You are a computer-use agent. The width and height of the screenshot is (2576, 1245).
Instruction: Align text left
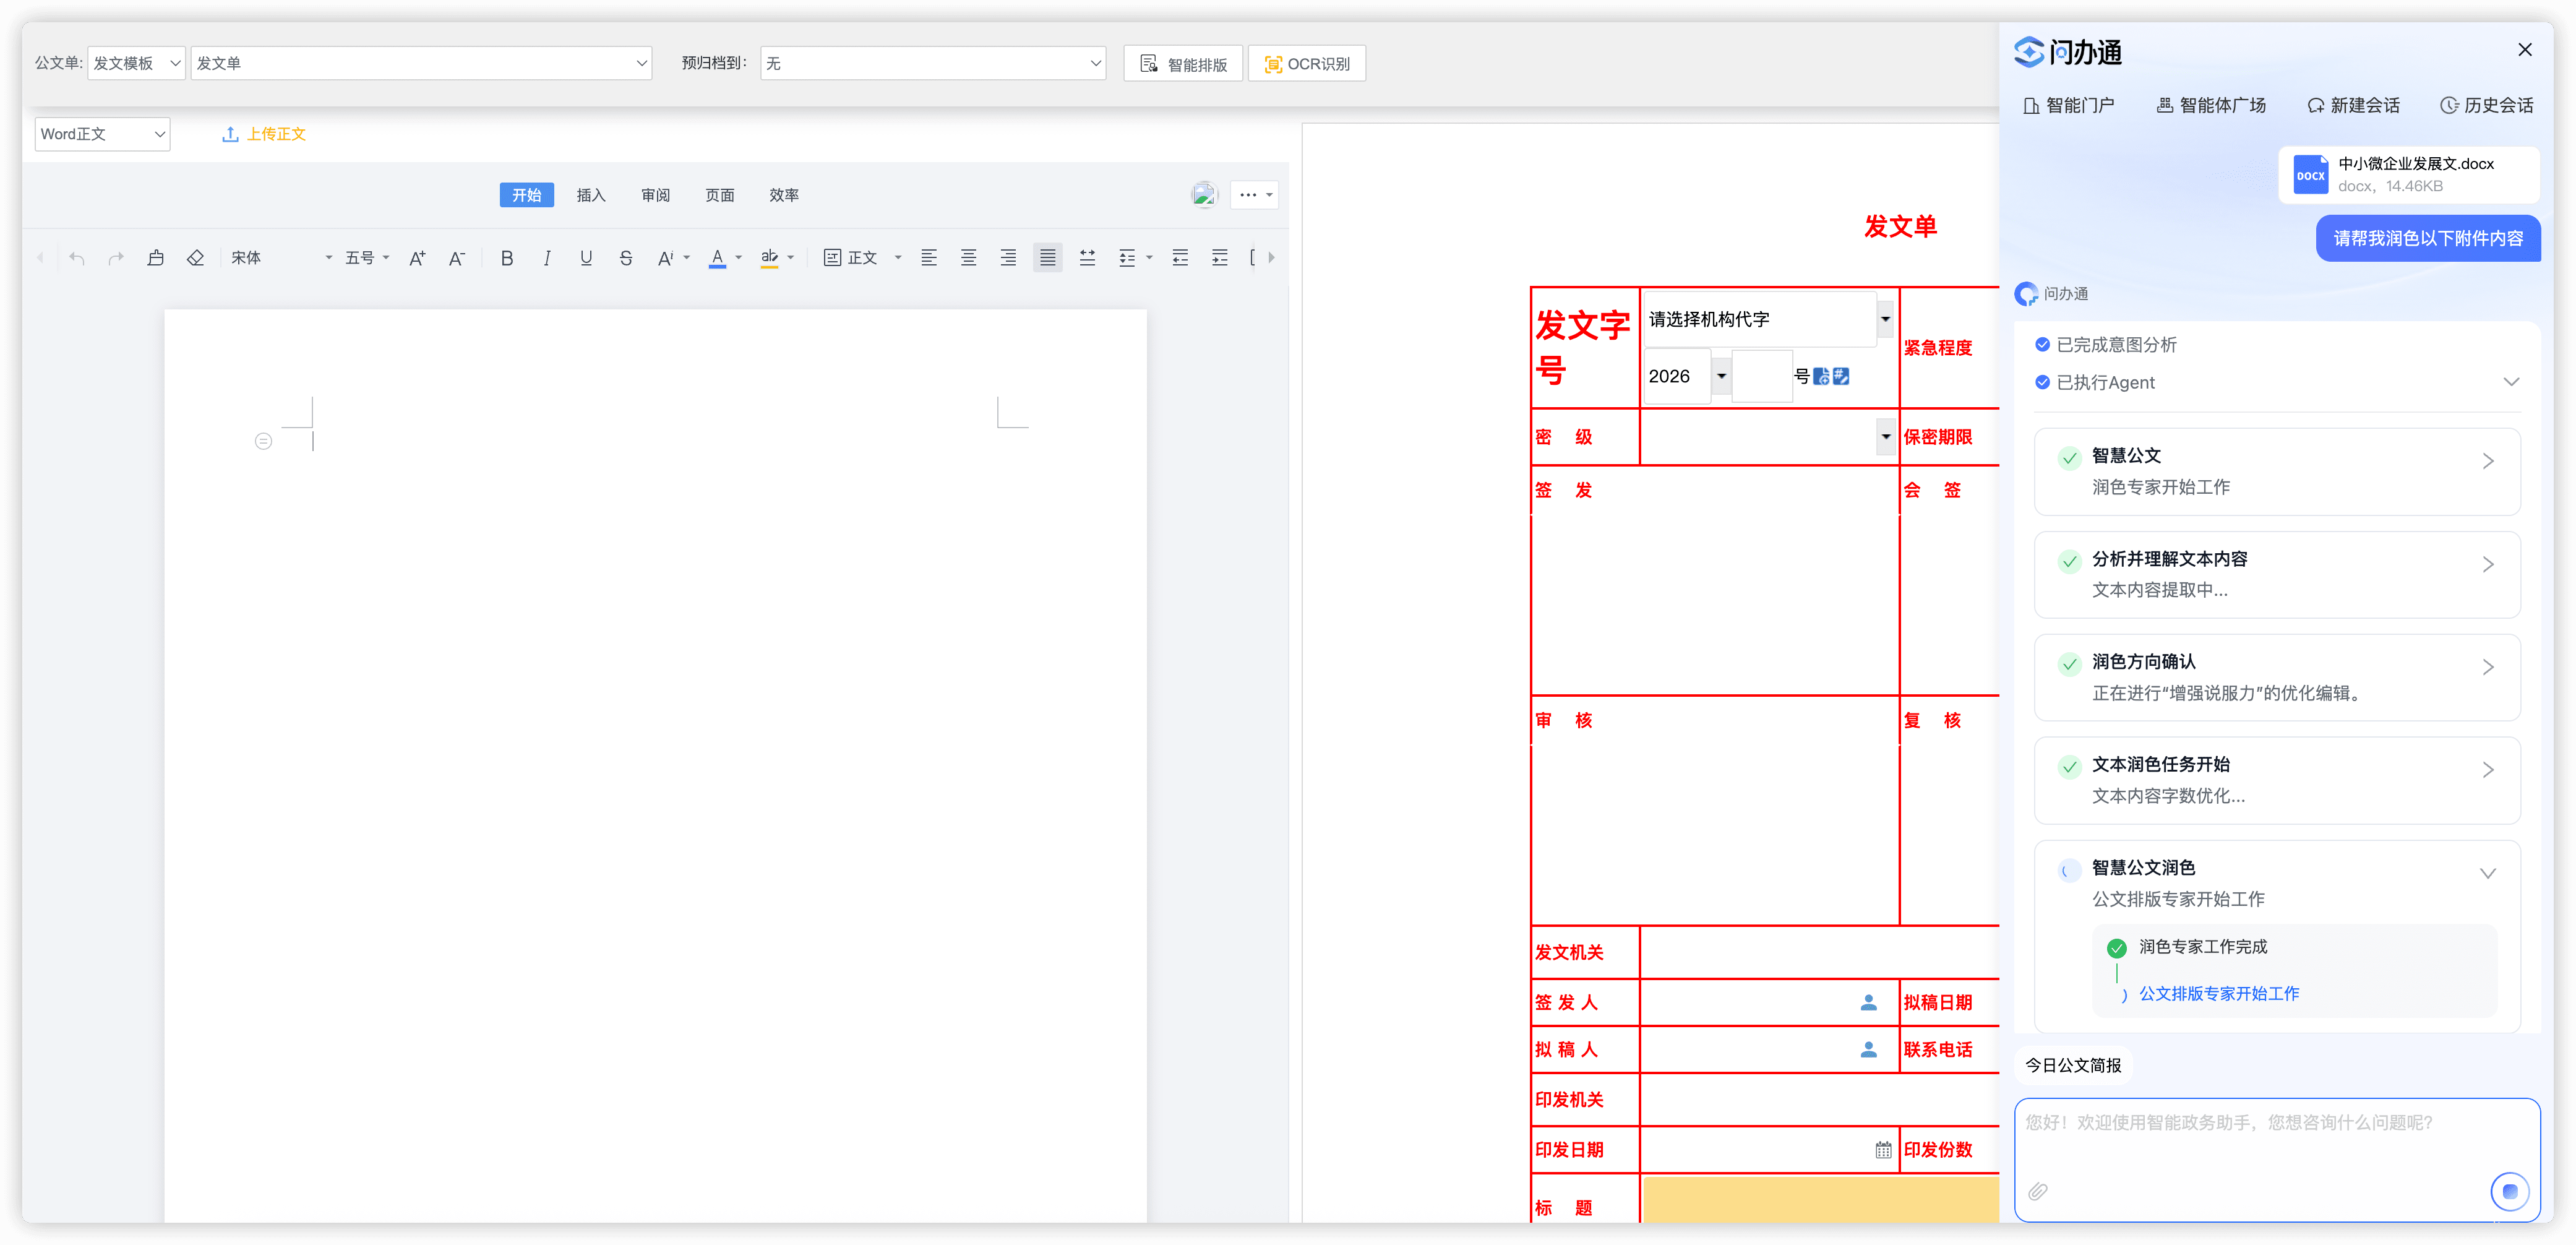pos(929,258)
